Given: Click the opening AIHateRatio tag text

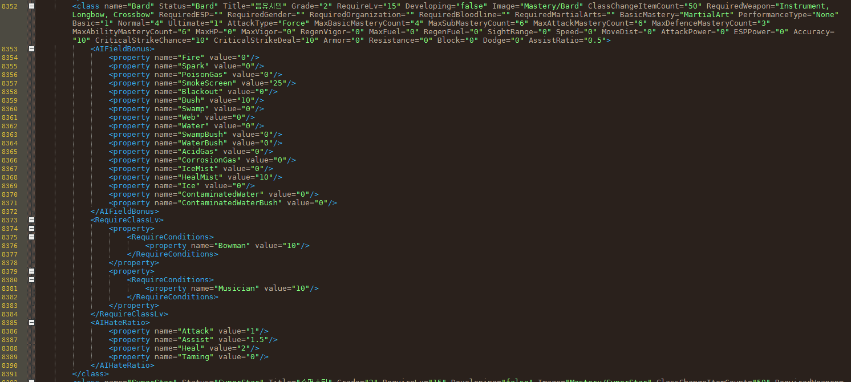Looking at the screenshot, I should click(x=120, y=323).
